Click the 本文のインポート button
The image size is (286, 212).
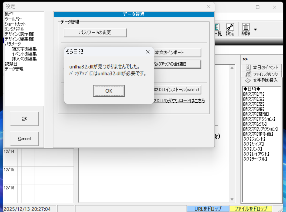click(x=177, y=53)
